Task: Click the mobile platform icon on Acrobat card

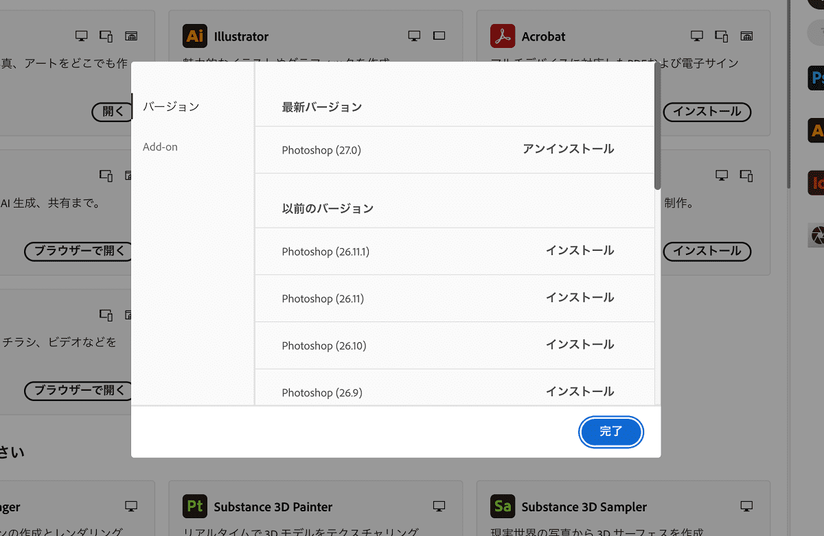Action: pos(722,36)
